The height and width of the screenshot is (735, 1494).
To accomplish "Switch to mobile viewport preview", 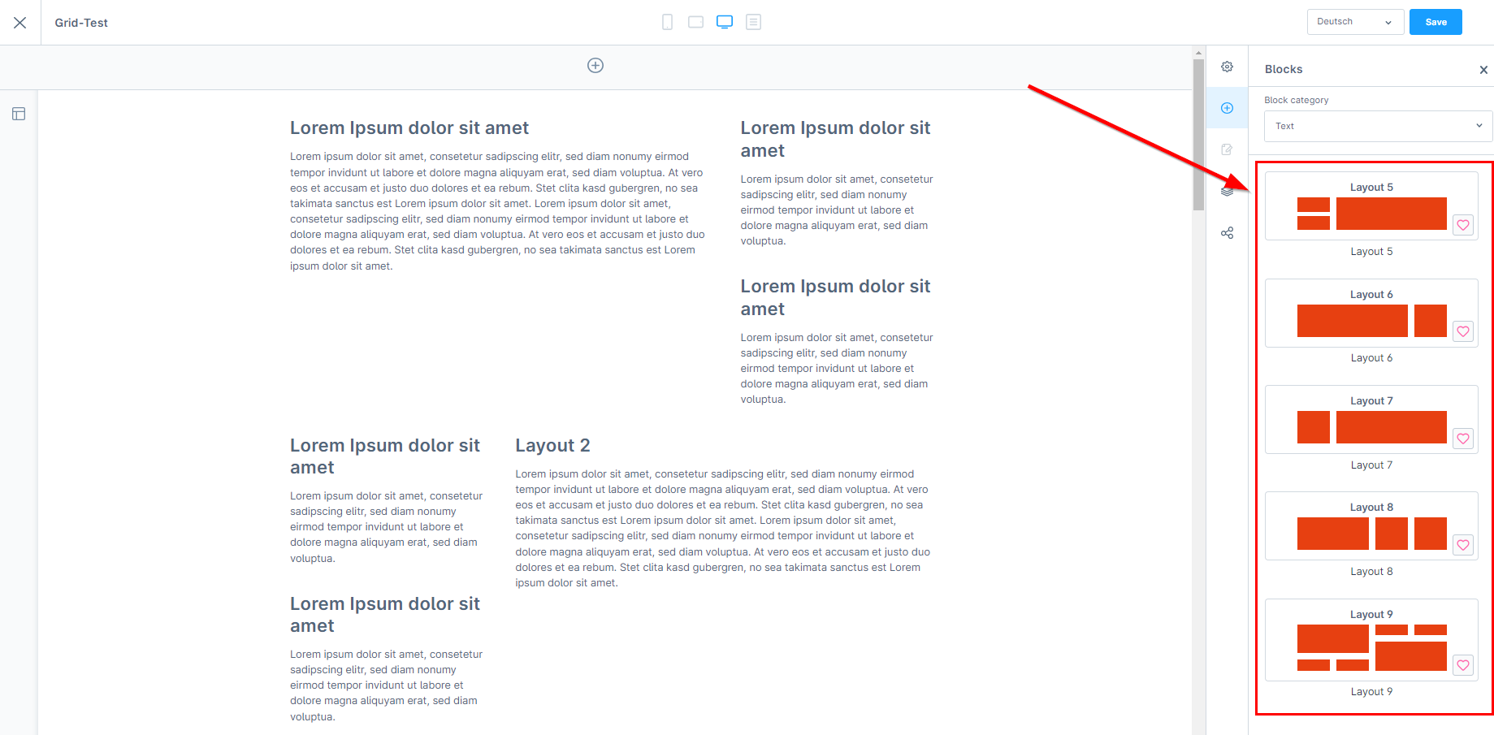I will point(667,22).
